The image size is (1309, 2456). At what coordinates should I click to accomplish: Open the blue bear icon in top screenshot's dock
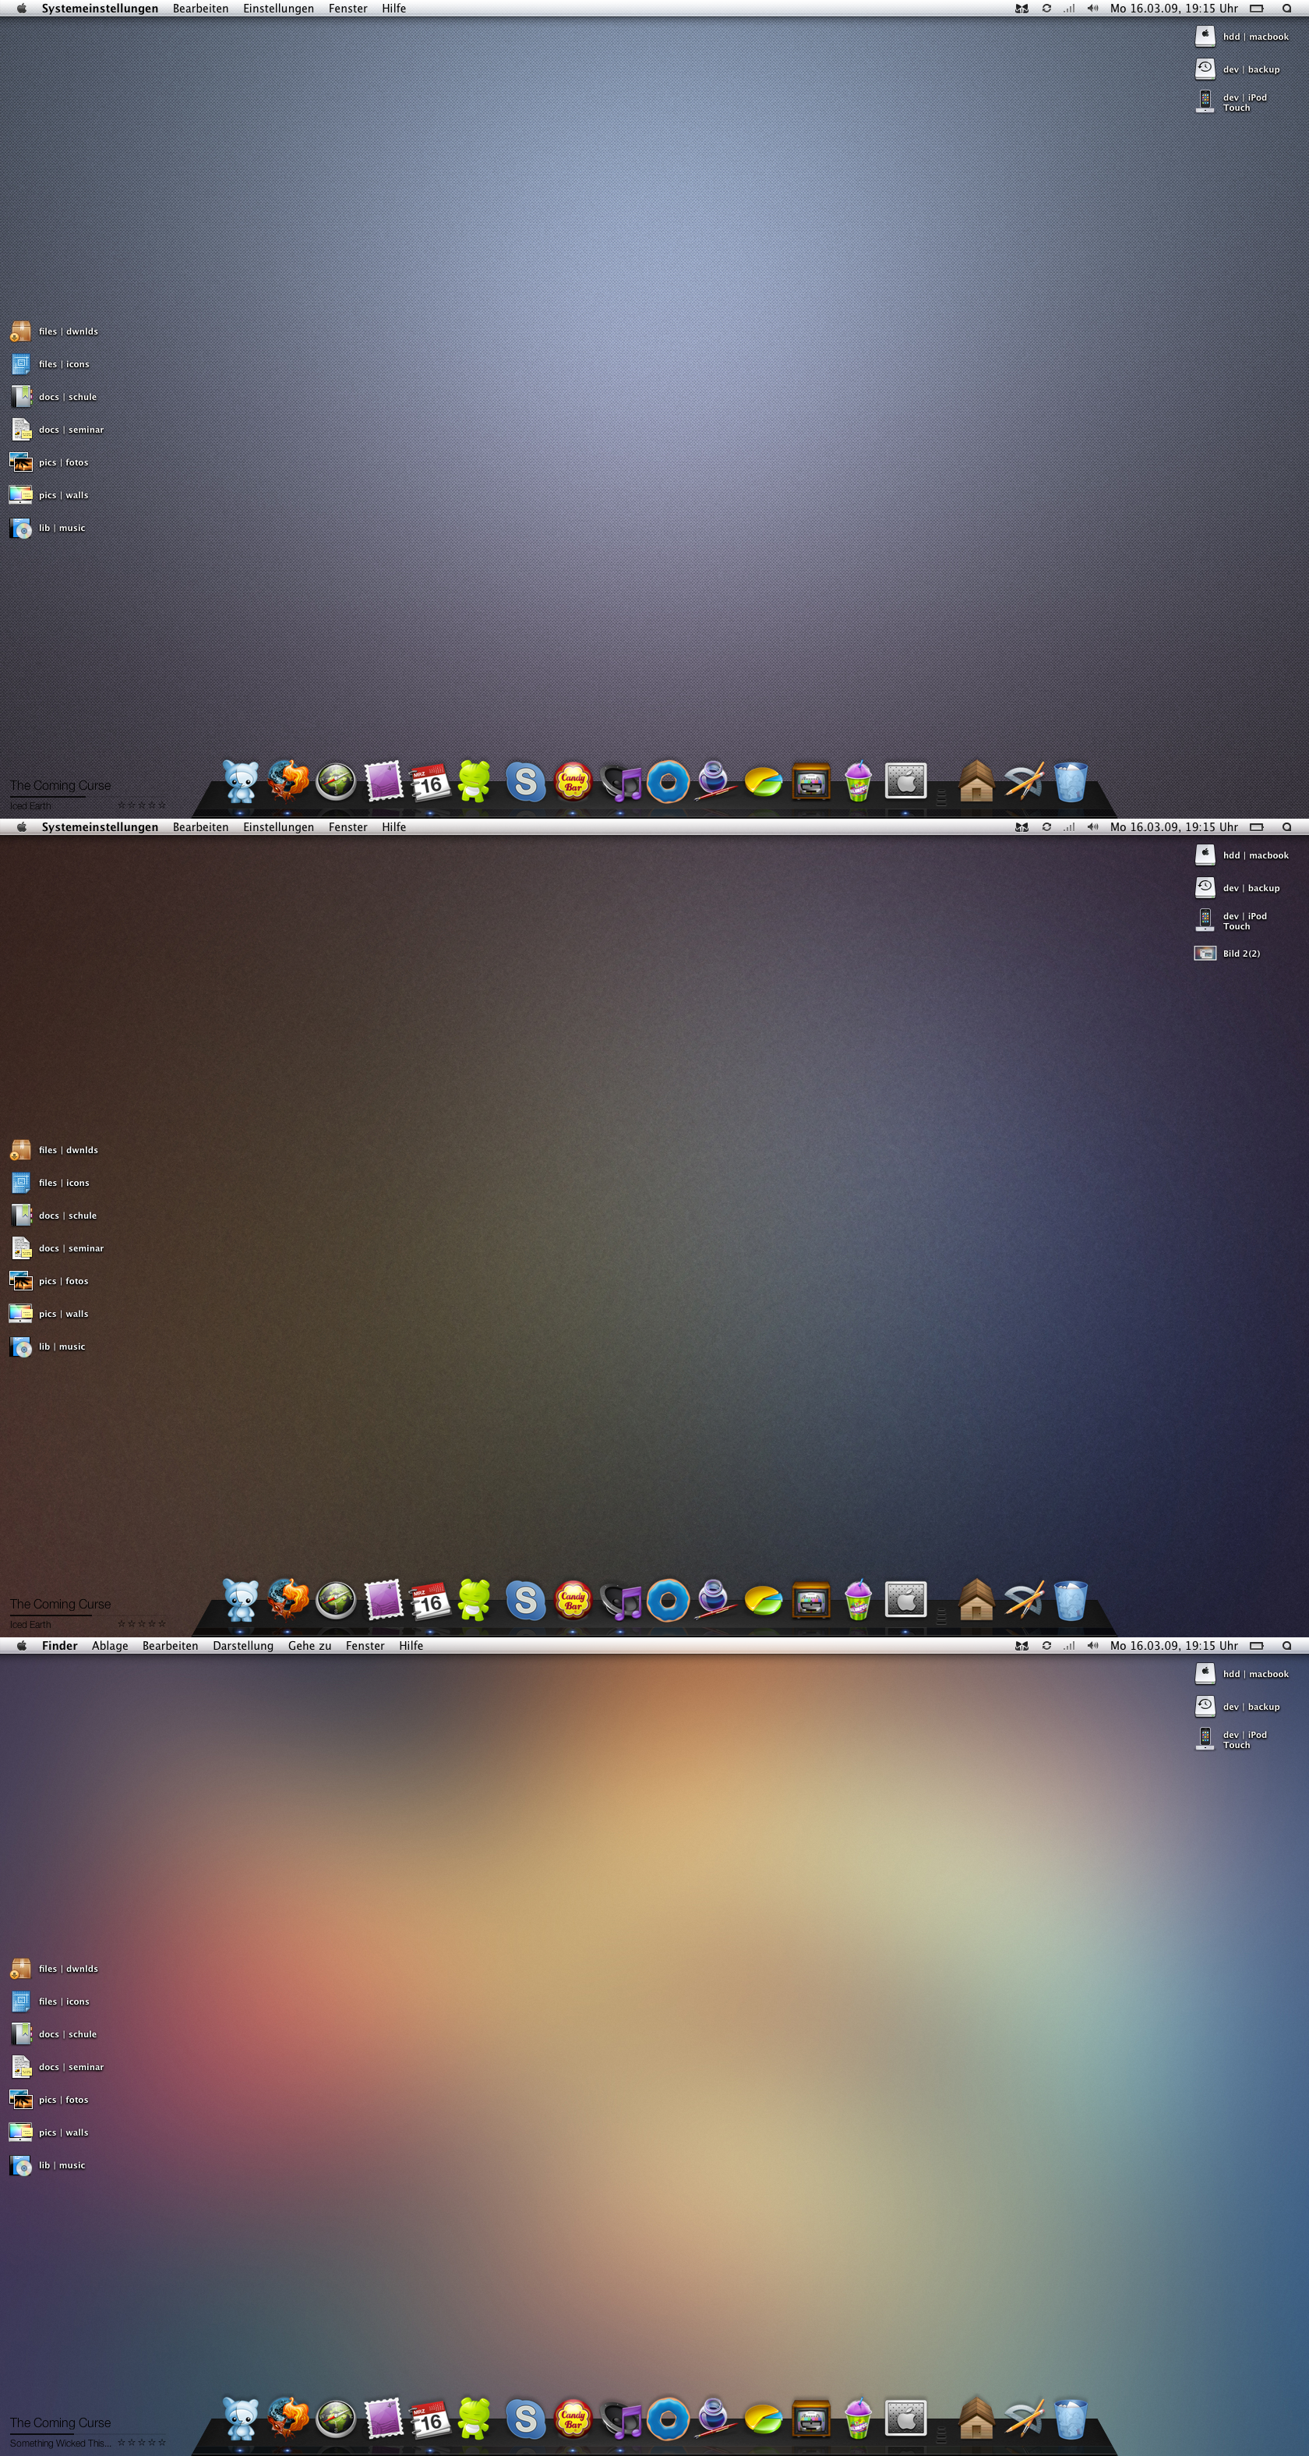240,782
